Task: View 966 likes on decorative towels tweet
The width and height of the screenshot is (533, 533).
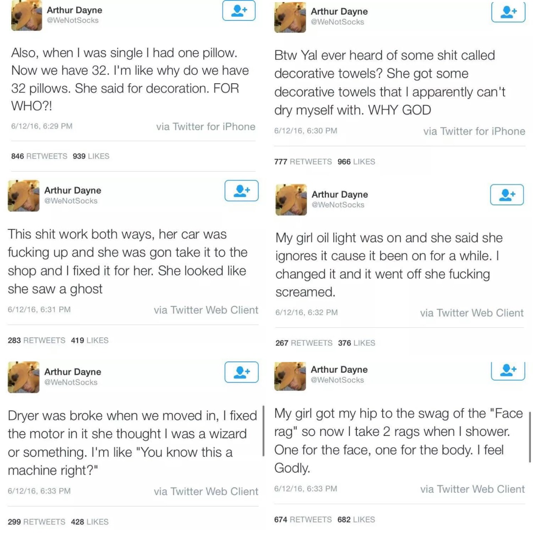Action: [356, 162]
